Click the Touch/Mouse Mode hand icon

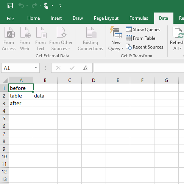pyautogui.click(x=46, y=6)
